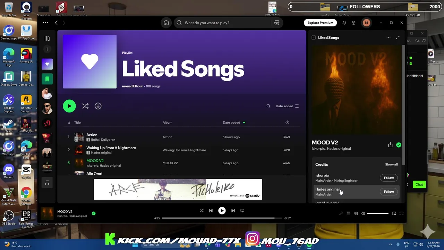Seek on the song progress bar
The width and height of the screenshot is (444, 250).
tap(222, 218)
